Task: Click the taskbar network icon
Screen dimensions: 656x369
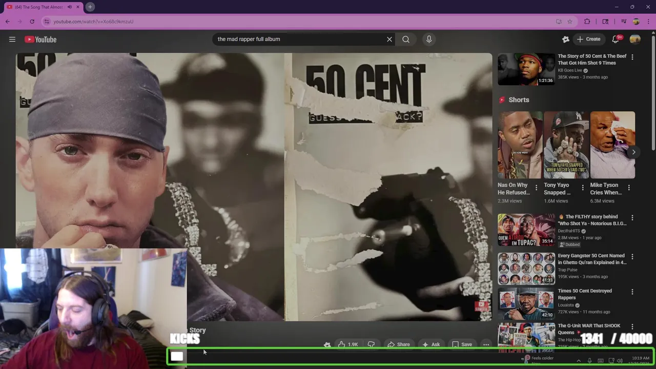Action: pyautogui.click(x=611, y=361)
